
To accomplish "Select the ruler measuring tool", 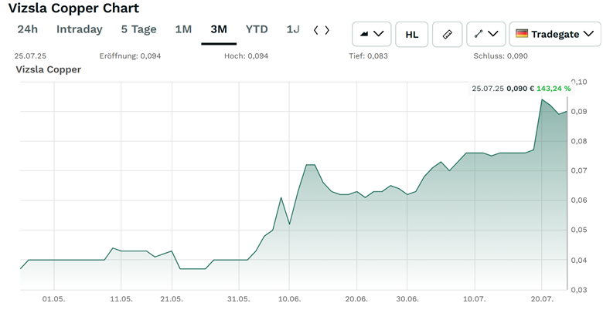I will tap(447, 34).
